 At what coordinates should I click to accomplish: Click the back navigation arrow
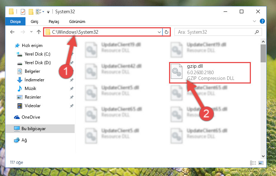[12, 32]
